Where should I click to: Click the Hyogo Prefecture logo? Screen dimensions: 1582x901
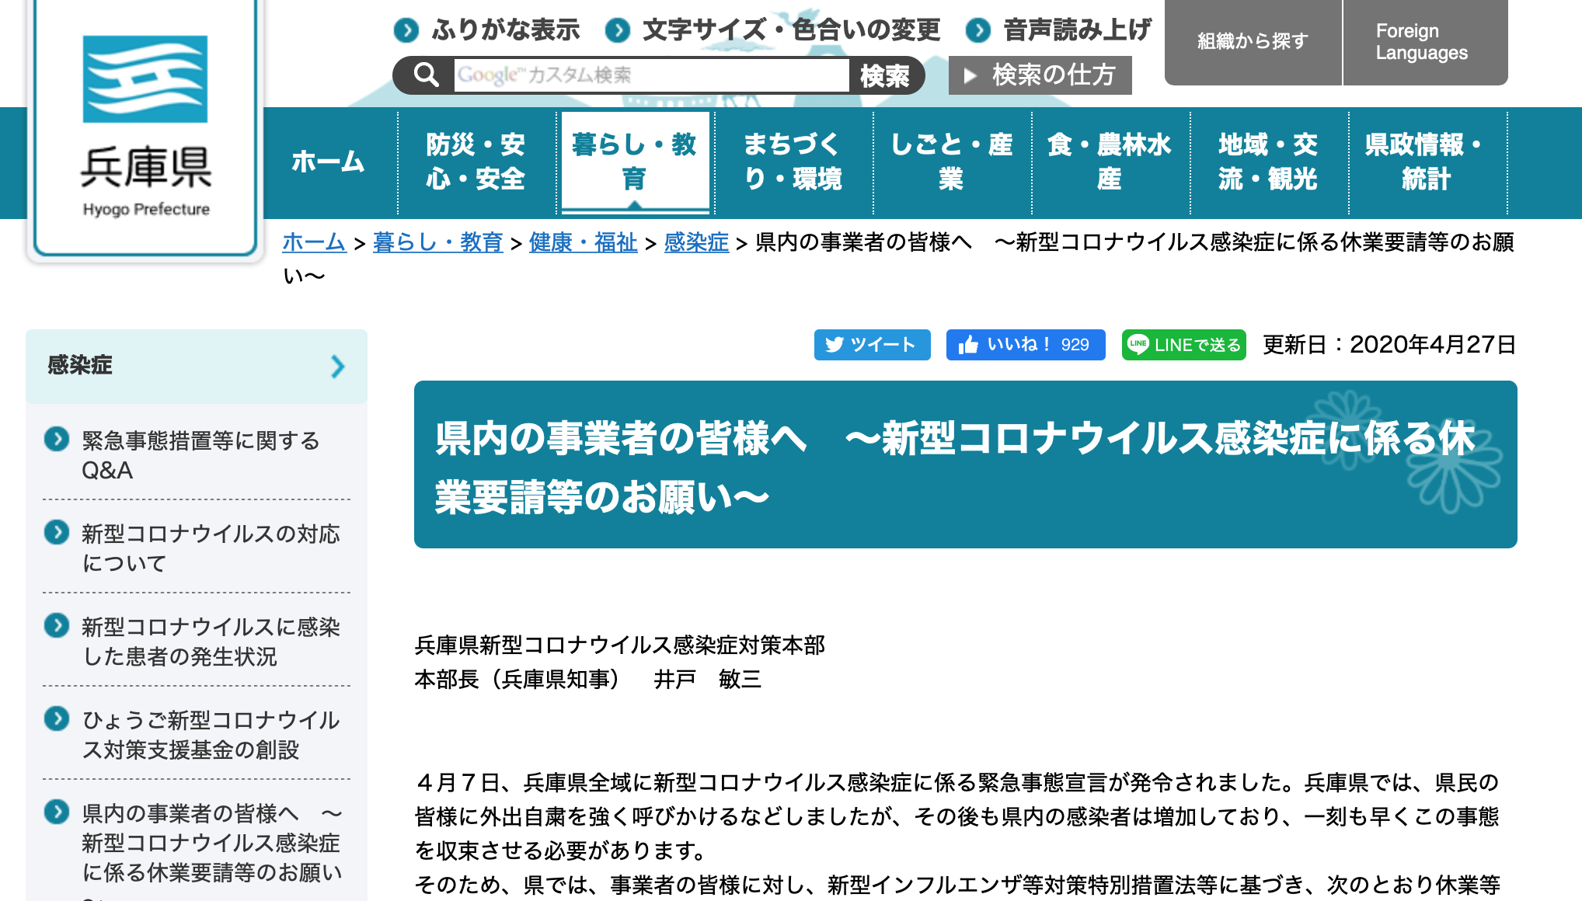(145, 124)
